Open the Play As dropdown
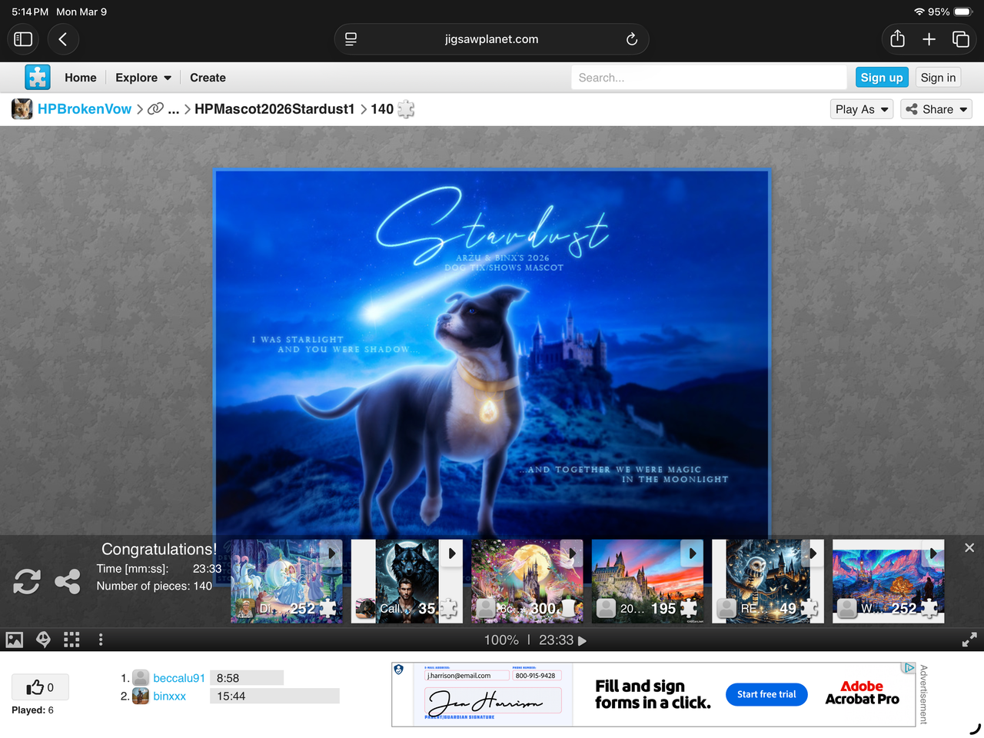Viewport: 984px width, 738px height. coord(862,109)
